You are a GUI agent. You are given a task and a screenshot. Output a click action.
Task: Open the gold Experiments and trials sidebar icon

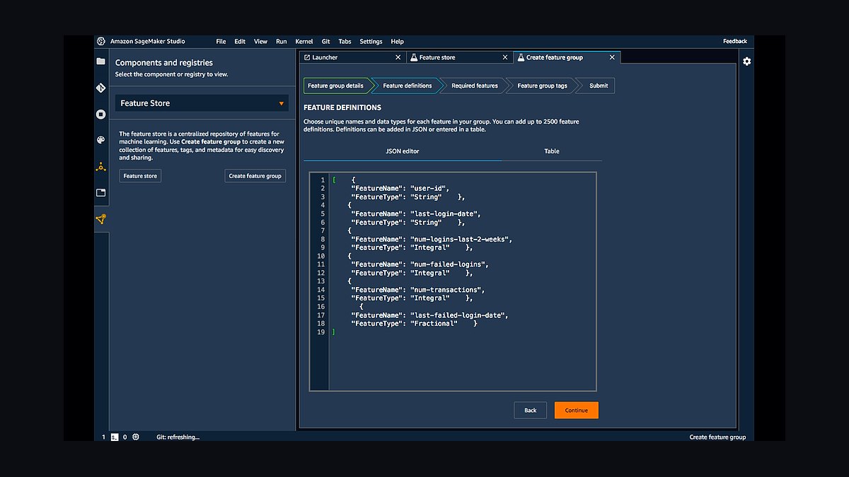(100, 167)
